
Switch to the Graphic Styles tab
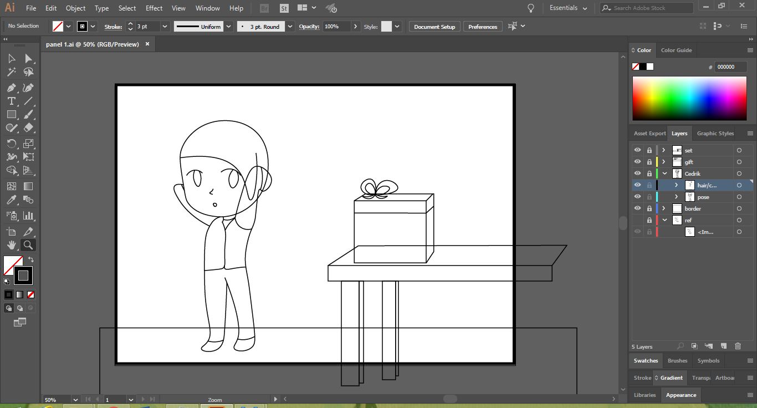pyautogui.click(x=715, y=134)
